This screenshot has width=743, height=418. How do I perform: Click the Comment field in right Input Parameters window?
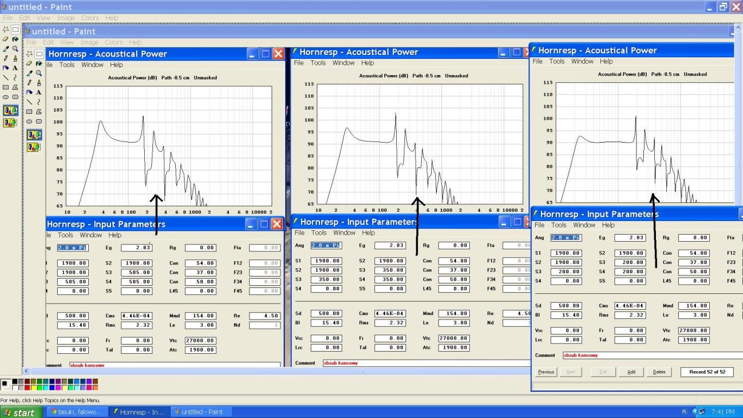(653, 355)
